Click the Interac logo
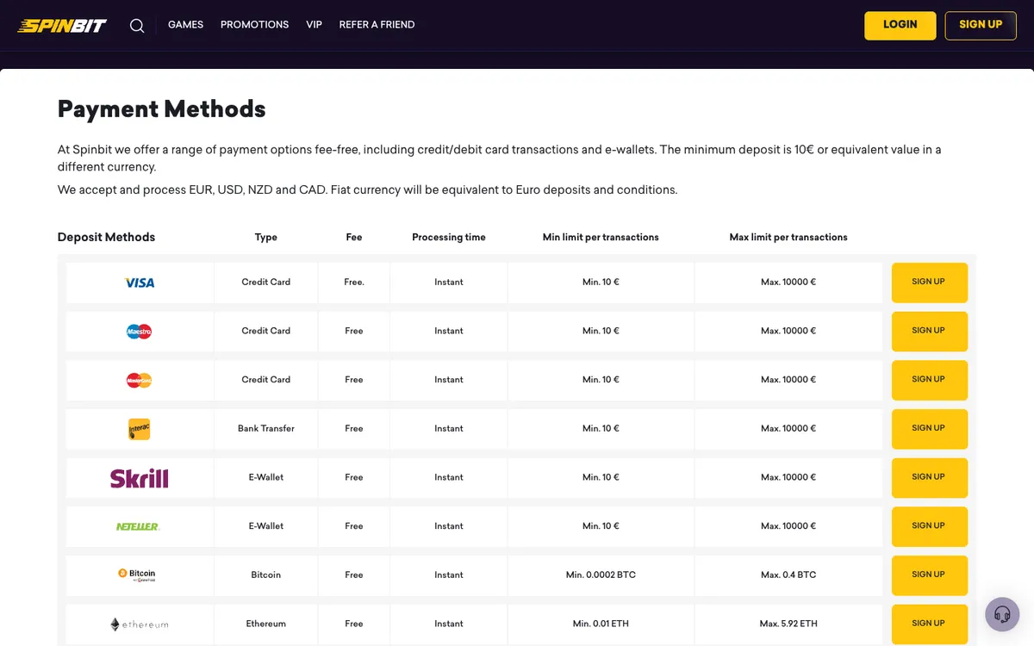This screenshot has width=1034, height=646. (x=139, y=429)
